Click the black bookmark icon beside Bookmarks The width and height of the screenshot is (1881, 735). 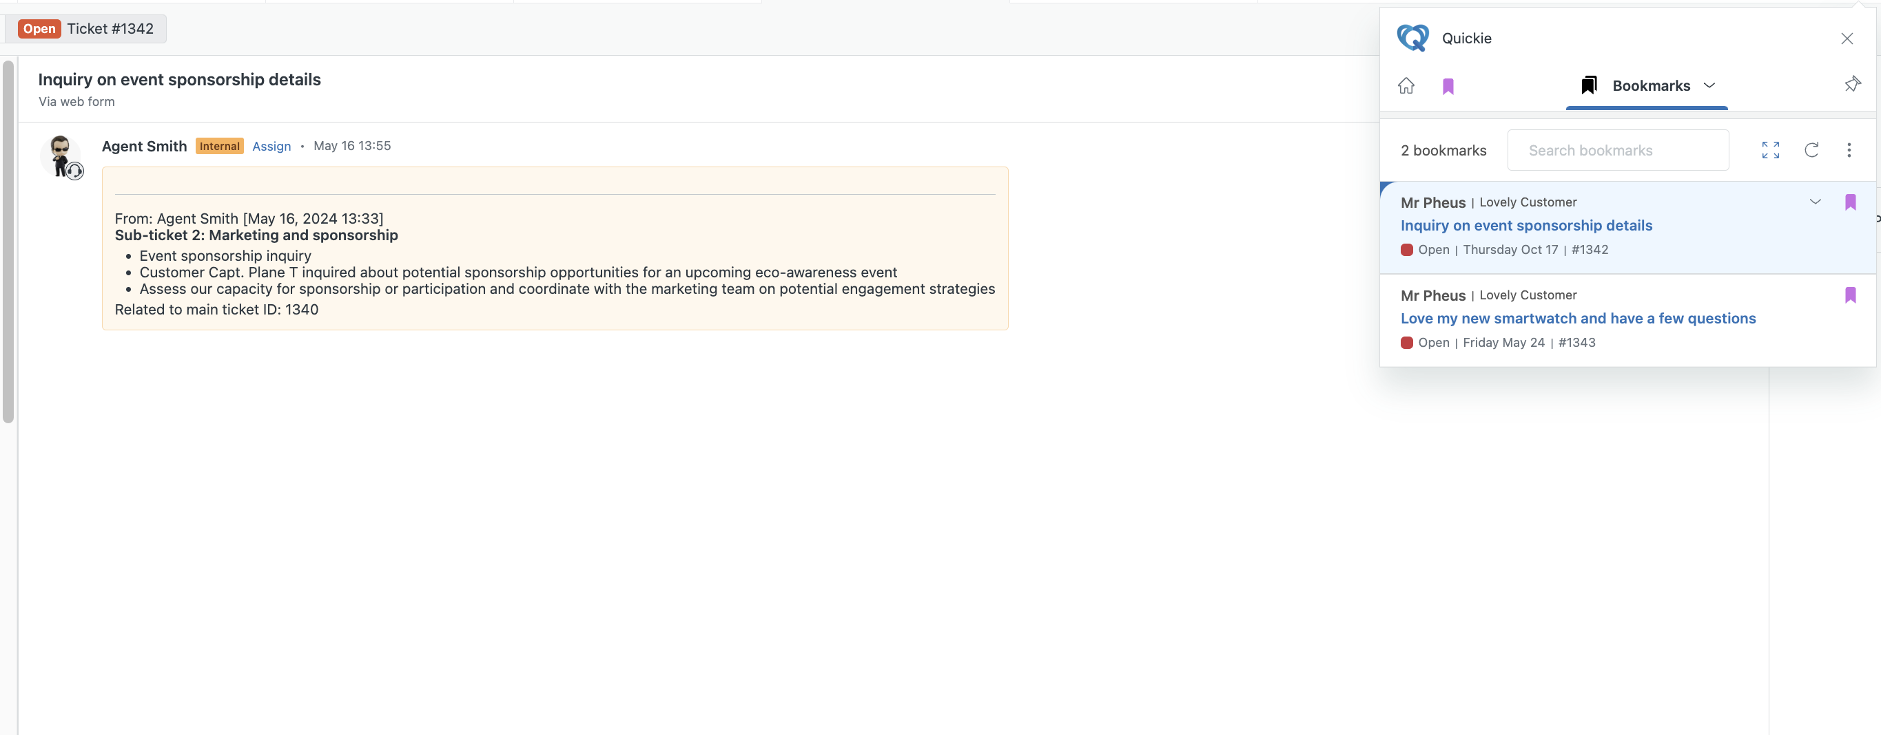pos(1588,85)
